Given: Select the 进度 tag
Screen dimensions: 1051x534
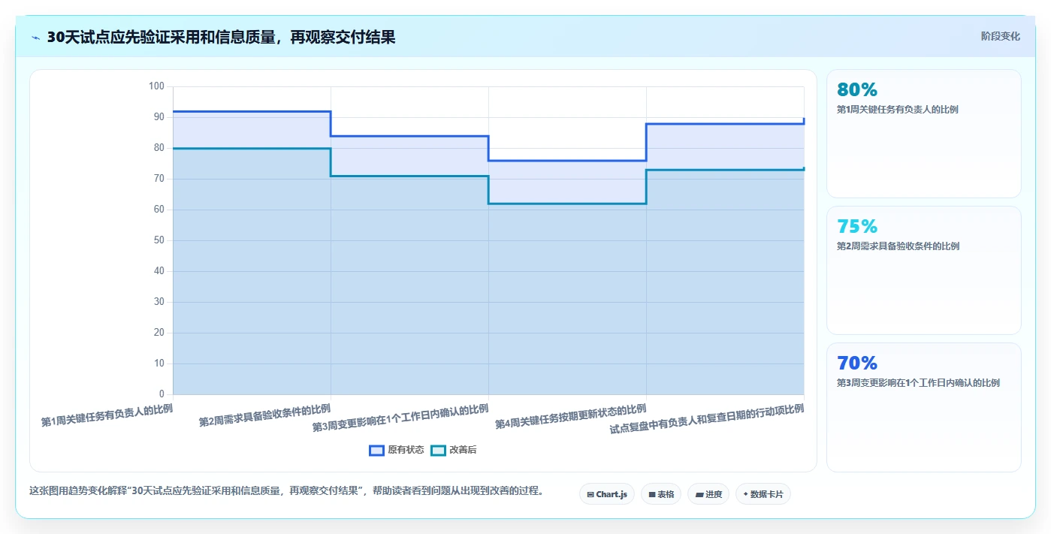Looking at the screenshot, I should click(708, 494).
